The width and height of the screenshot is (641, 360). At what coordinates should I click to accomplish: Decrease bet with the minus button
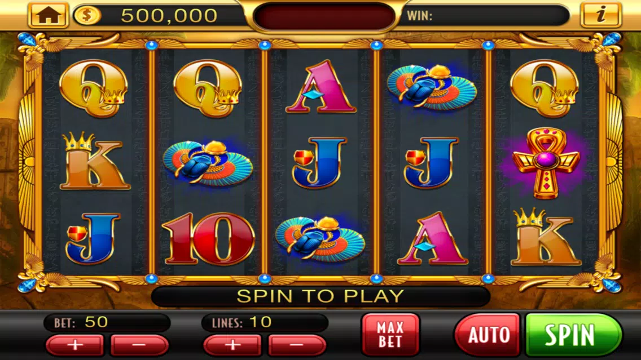pos(139,345)
